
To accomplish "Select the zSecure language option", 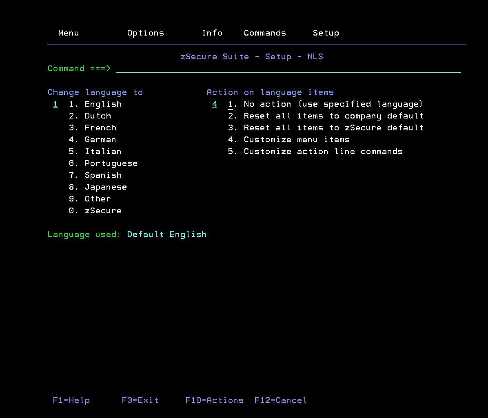I will click(95, 211).
